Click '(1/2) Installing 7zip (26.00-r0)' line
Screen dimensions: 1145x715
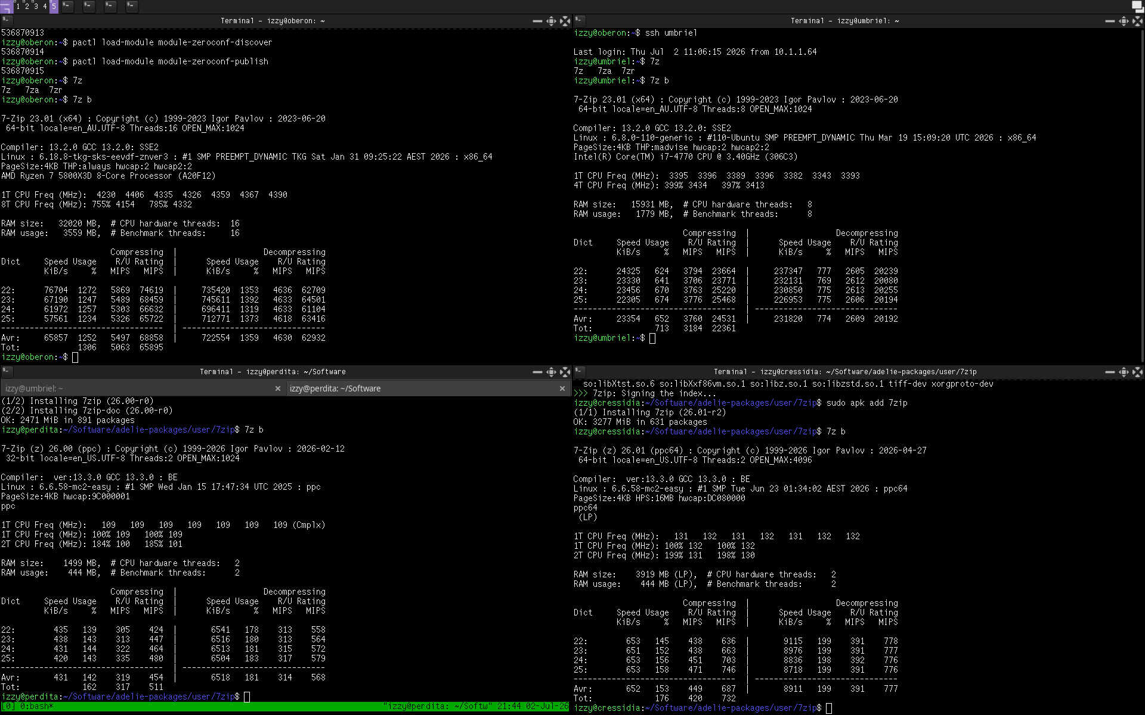coord(78,401)
